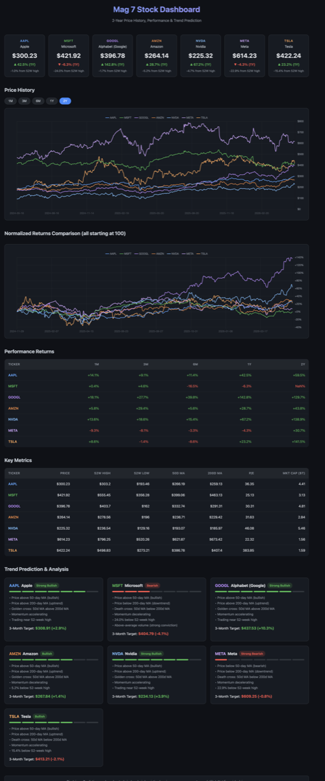Select the active 2Y price history range button

(65, 101)
